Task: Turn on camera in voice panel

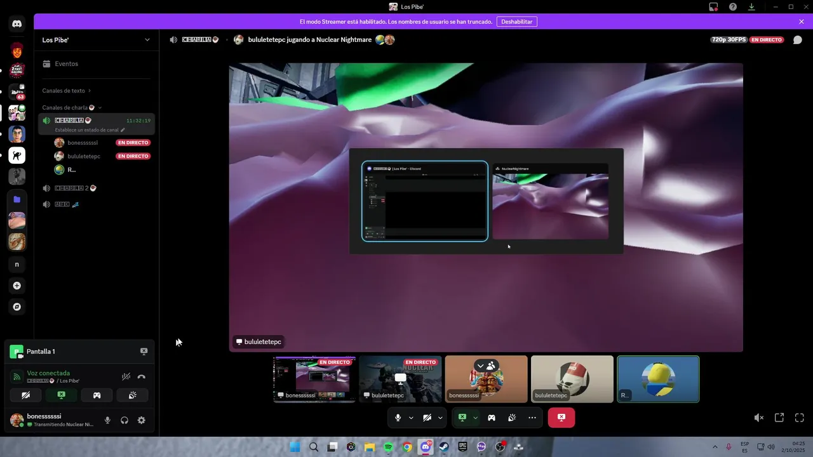Action: coord(25,395)
